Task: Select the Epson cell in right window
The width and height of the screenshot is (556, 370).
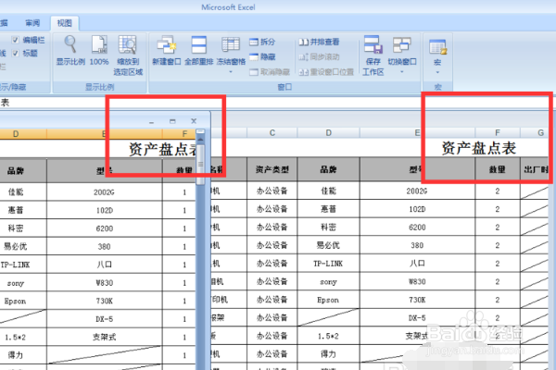Action: (x=329, y=300)
